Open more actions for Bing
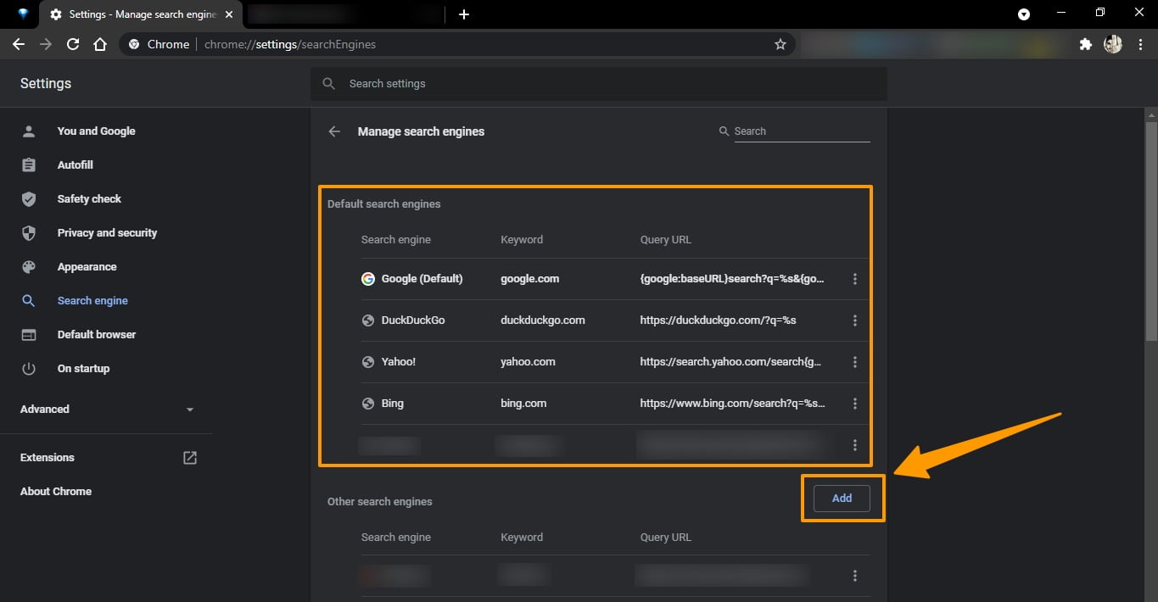 tap(854, 404)
